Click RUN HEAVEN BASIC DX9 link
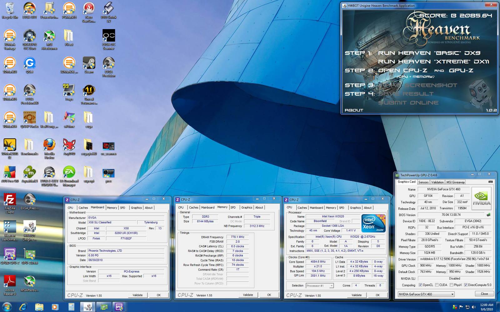The height and width of the screenshot is (312, 500). point(429,53)
